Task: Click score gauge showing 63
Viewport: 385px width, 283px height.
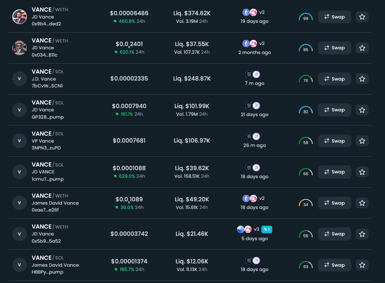Action: click(x=306, y=265)
